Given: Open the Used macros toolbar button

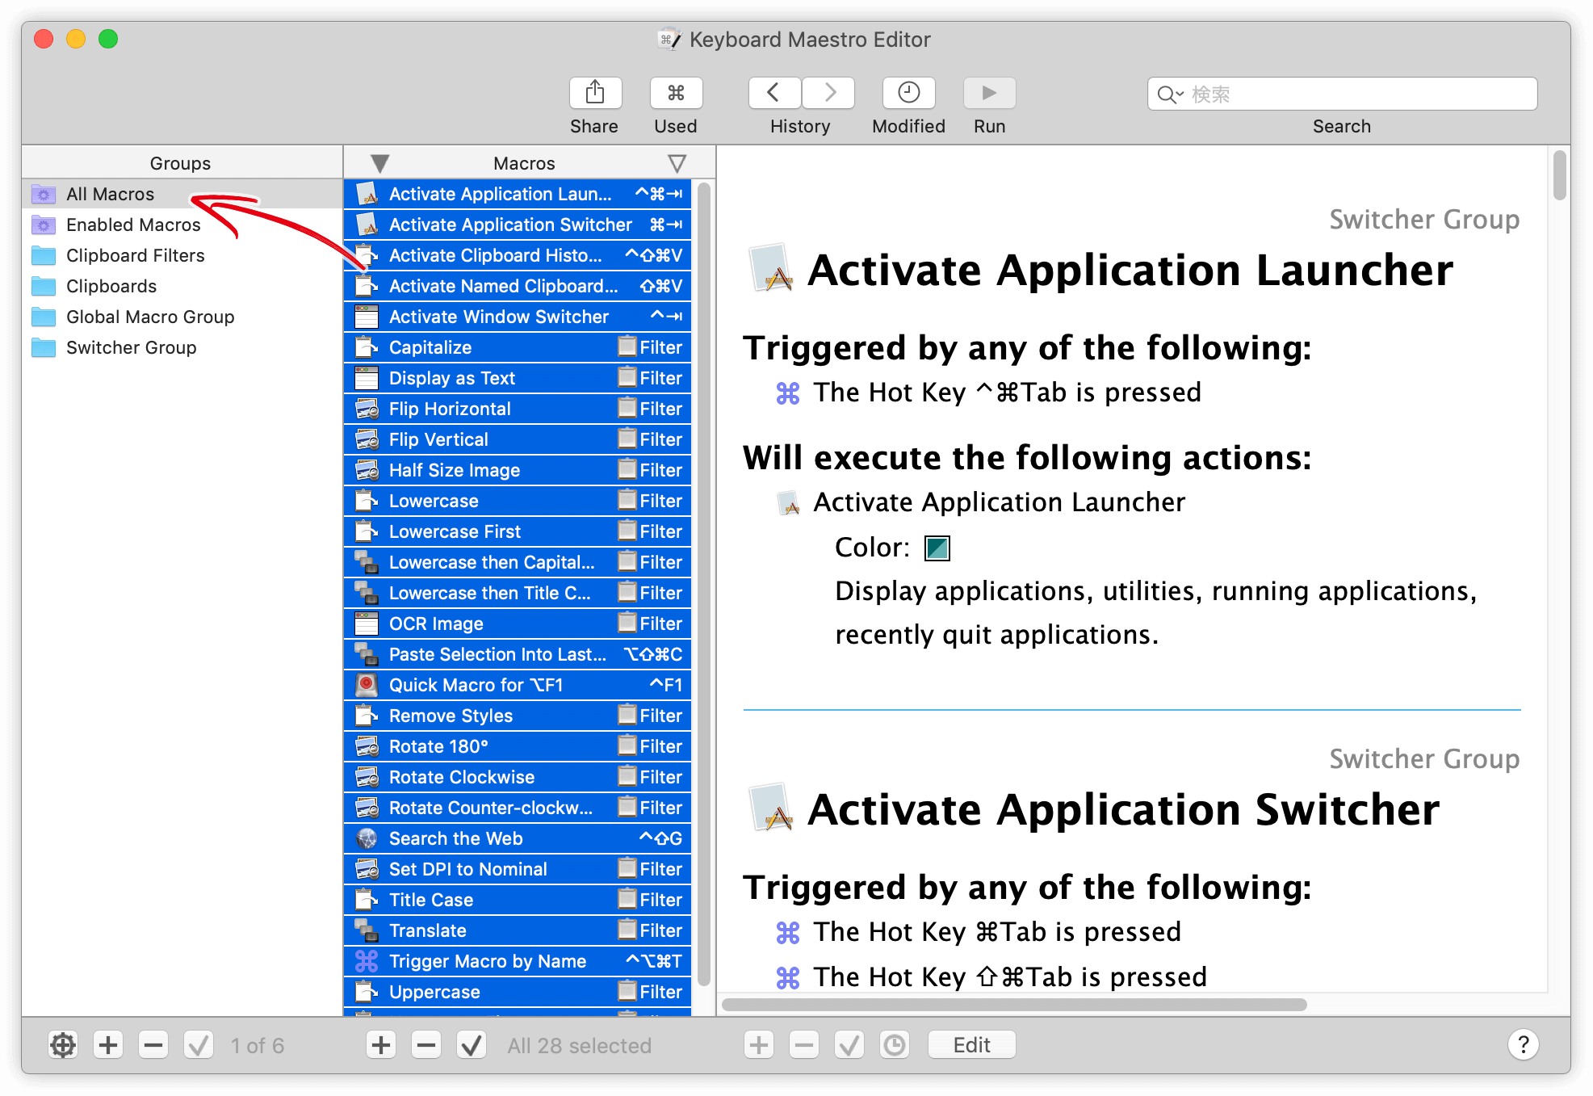Looking at the screenshot, I should coord(676,93).
